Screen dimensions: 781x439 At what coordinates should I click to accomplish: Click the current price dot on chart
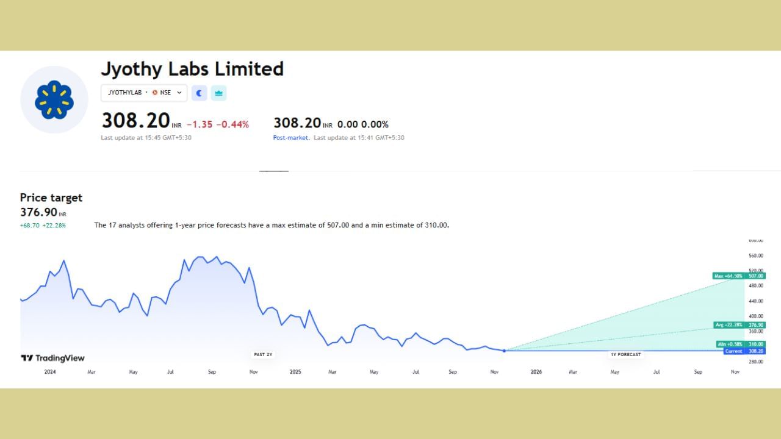click(x=504, y=351)
